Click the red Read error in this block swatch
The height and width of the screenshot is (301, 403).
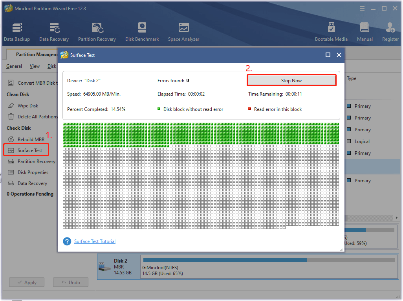[x=249, y=109]
